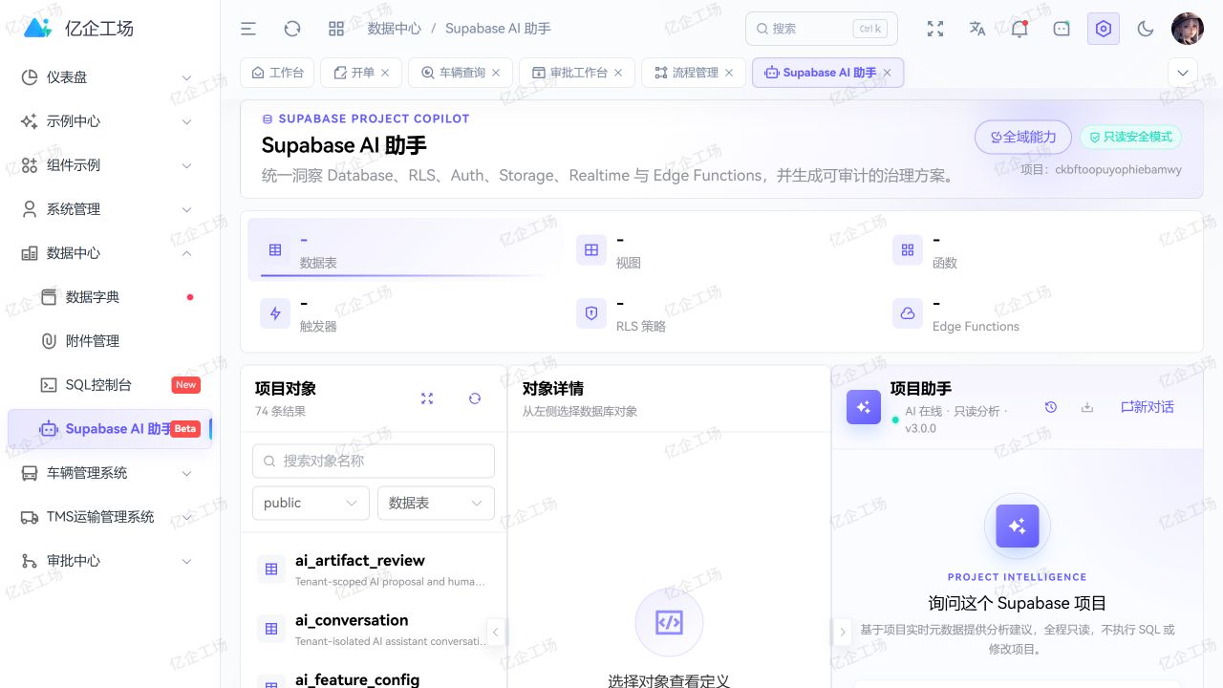
Task: Collapse left panel arrow handle
Action: [496, 632]
